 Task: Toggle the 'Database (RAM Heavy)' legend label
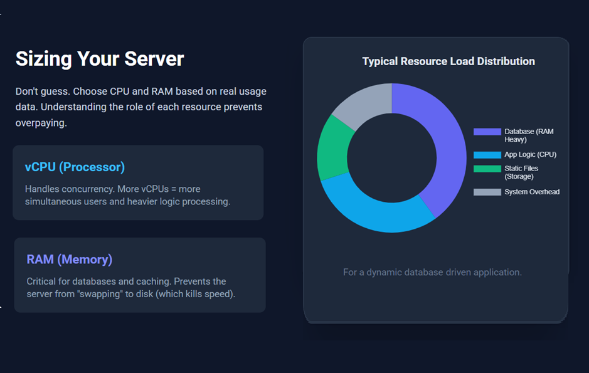(x=528, y=135)
